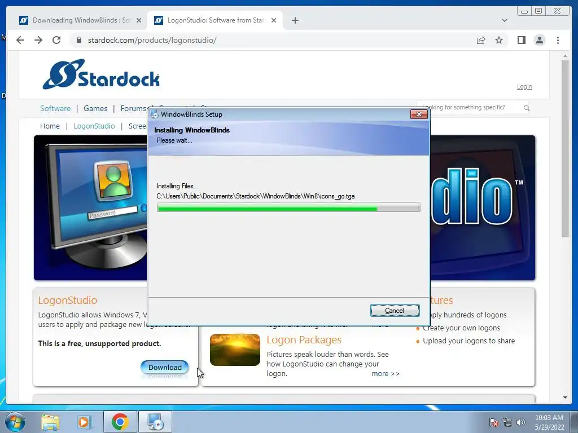The height and width of the screenshot is (433, 578).
Task: Click the Chrome forward arrow
Action: 38,40
